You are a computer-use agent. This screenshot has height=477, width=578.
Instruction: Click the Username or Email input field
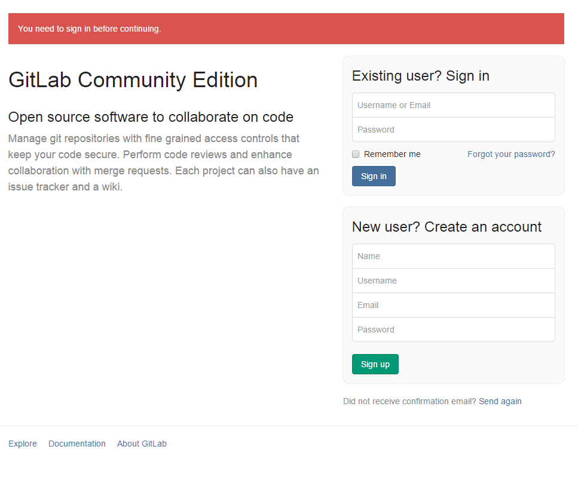454,105
